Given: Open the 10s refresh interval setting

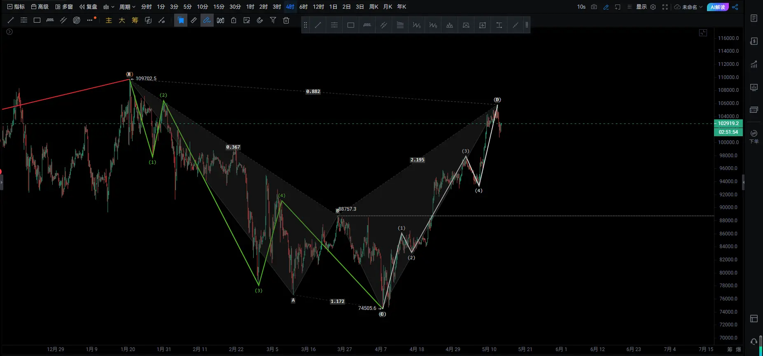Looking at the screenshot, I should pyautogui.click(x=581, y=7).
